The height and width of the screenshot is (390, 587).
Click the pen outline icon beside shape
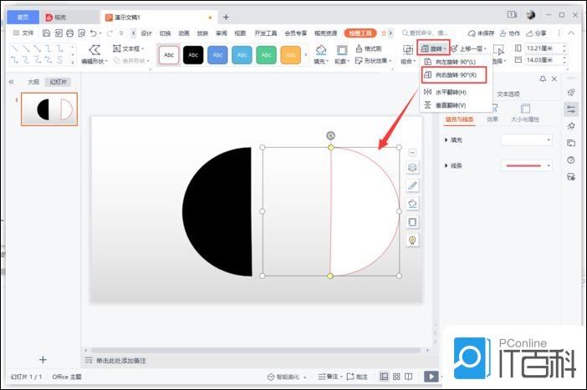point(412,185)
